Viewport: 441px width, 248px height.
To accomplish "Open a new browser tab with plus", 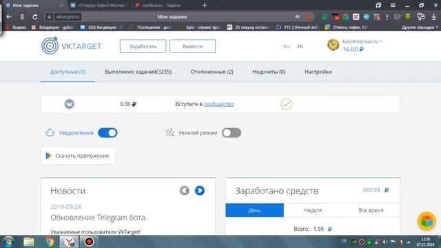I will (x=205, y=5).
